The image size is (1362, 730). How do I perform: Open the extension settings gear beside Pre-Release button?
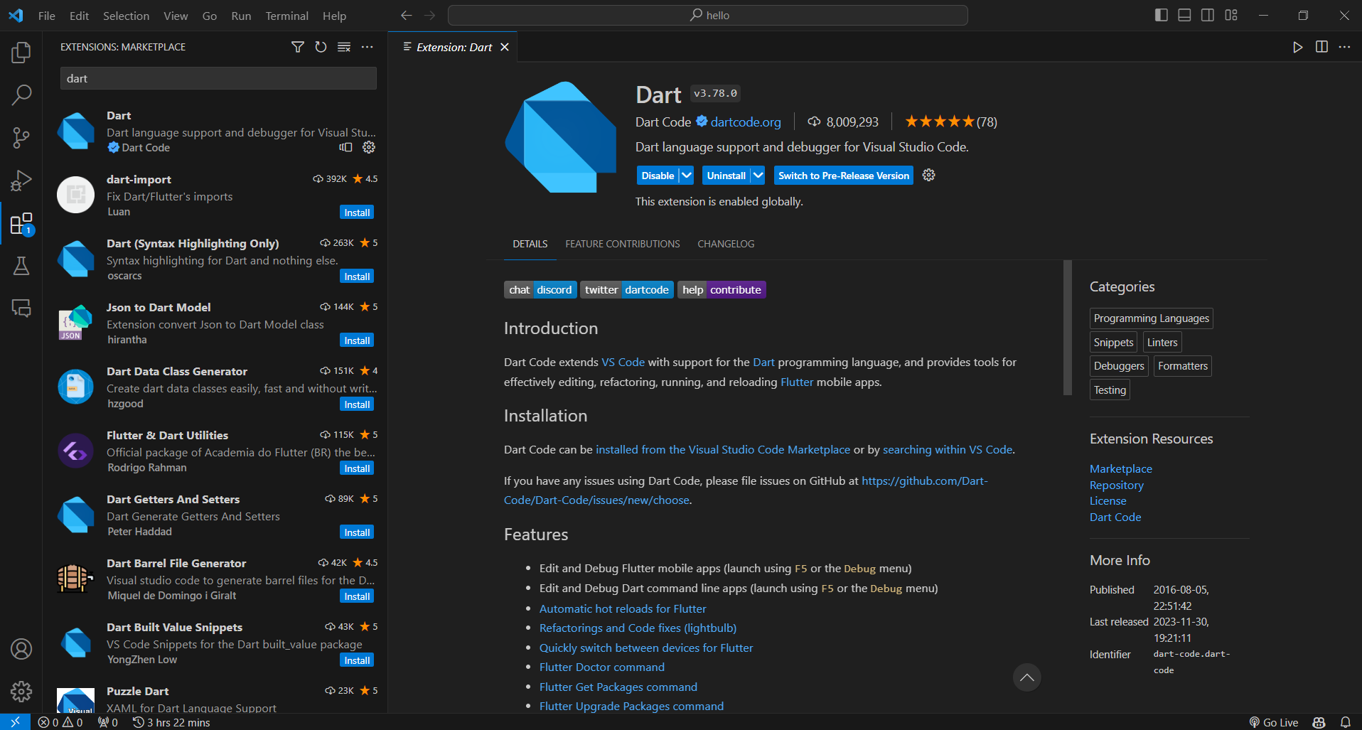[x=928, y=175]
